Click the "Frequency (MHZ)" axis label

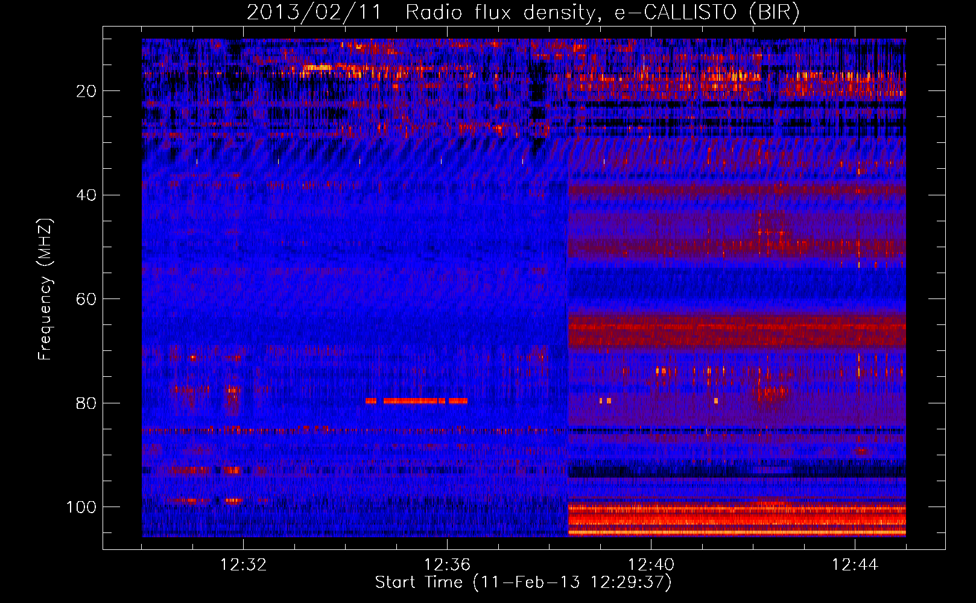tap(45, 289)
